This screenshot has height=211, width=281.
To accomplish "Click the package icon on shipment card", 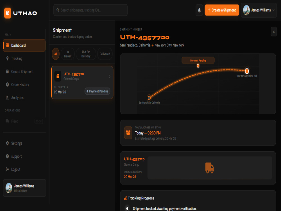I will (58, 76).
